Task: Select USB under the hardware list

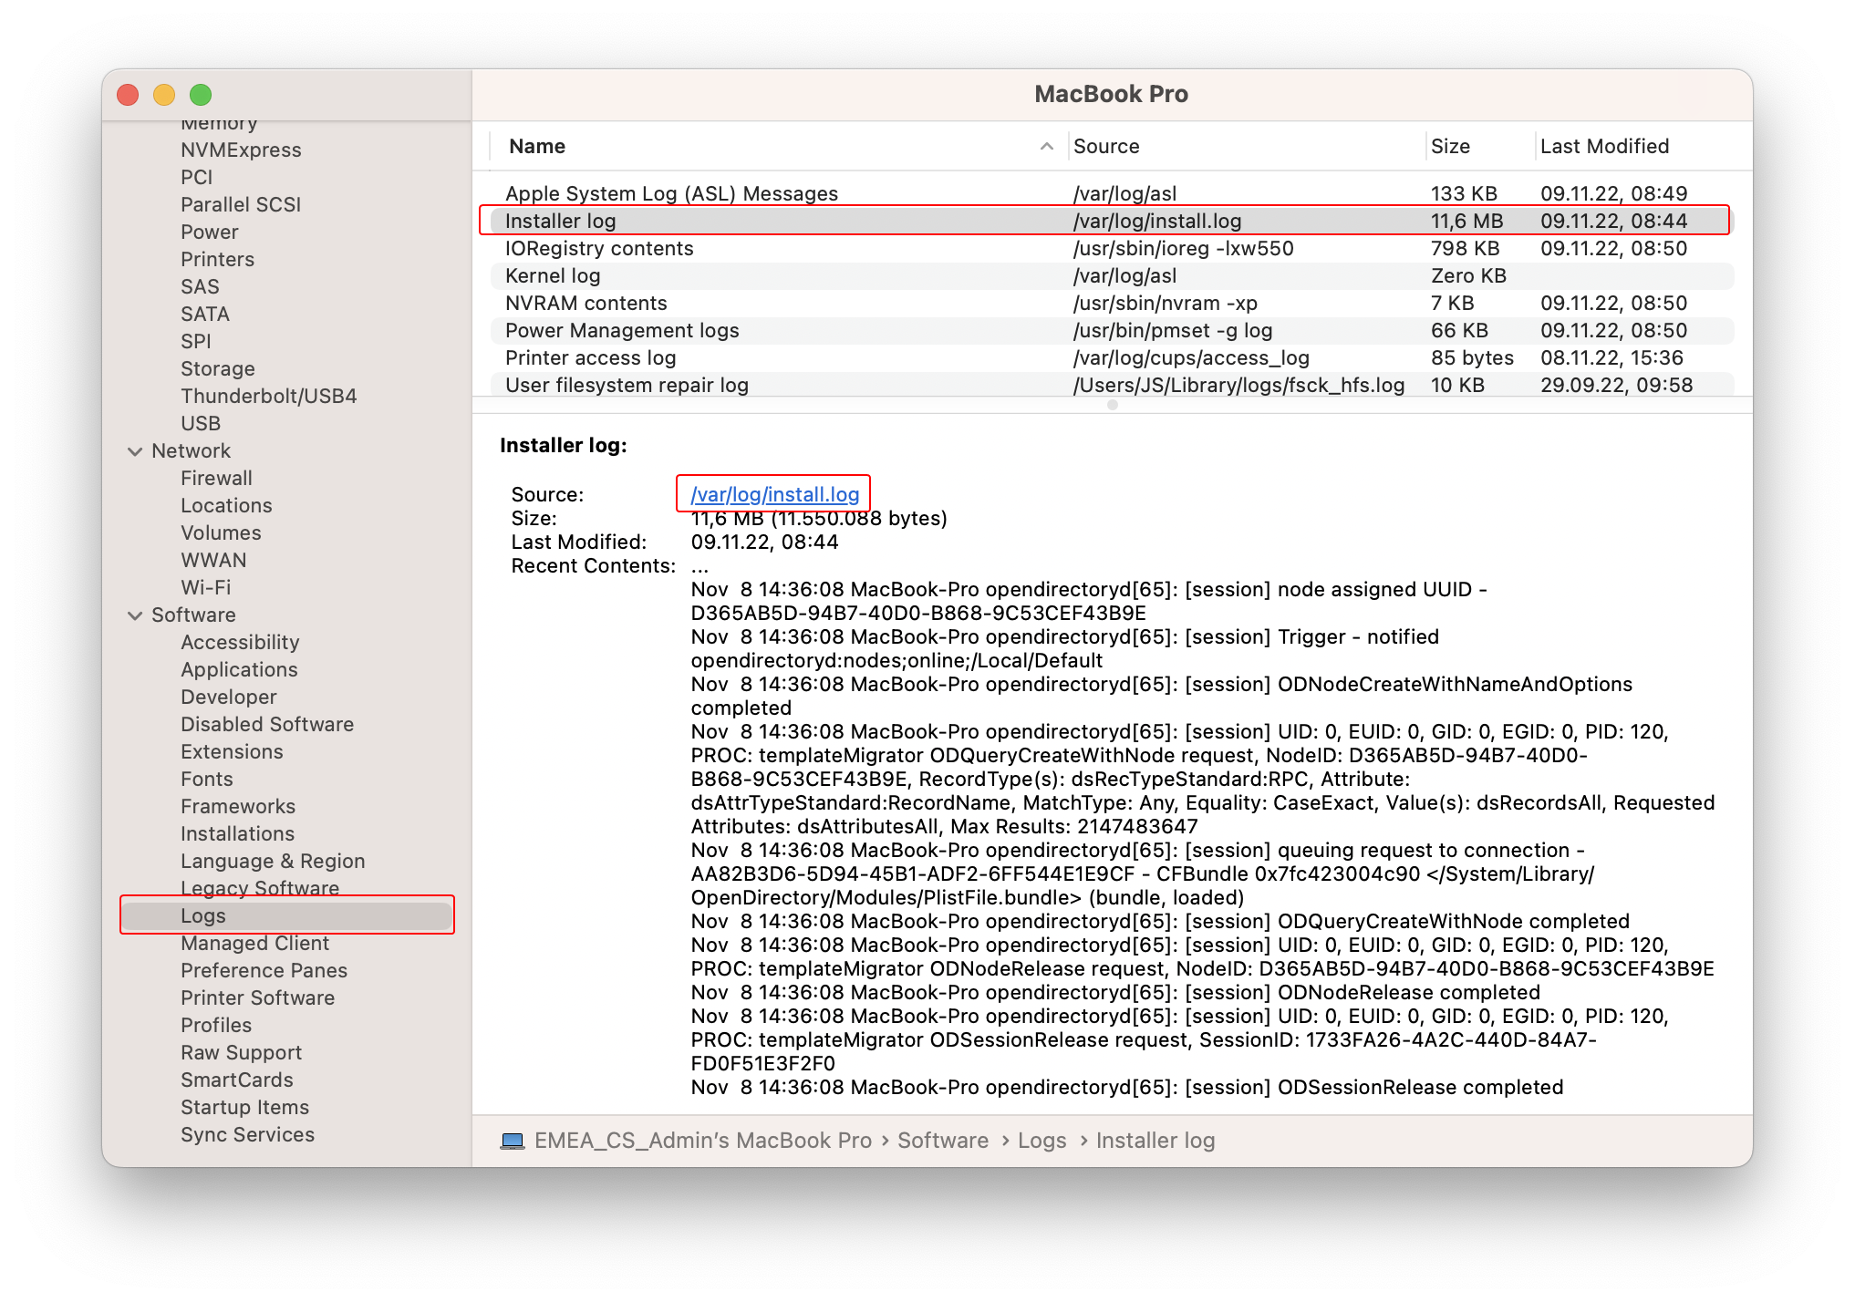Action: [200, 423]
